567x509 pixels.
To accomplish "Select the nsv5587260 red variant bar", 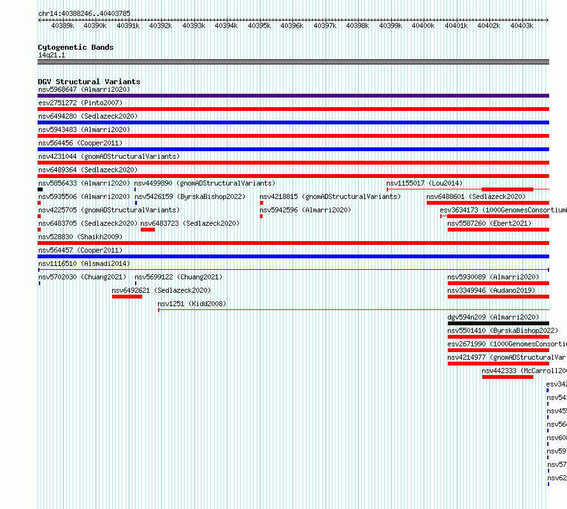I will 498,230.
